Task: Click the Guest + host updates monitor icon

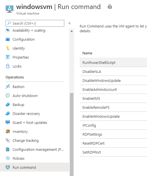Action: [8, 122]
